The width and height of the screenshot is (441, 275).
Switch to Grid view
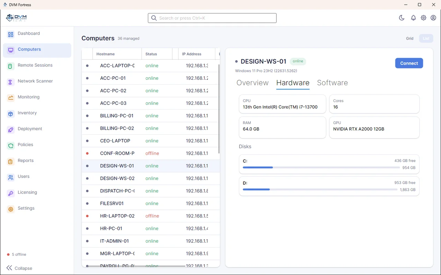coord(410,38)
